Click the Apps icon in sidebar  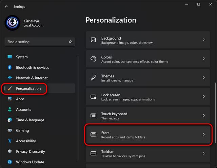[x=10, y=99]
